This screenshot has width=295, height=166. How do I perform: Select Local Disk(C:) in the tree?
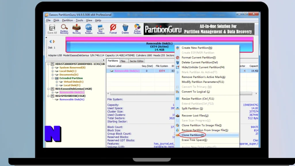[x=68, y=71]
